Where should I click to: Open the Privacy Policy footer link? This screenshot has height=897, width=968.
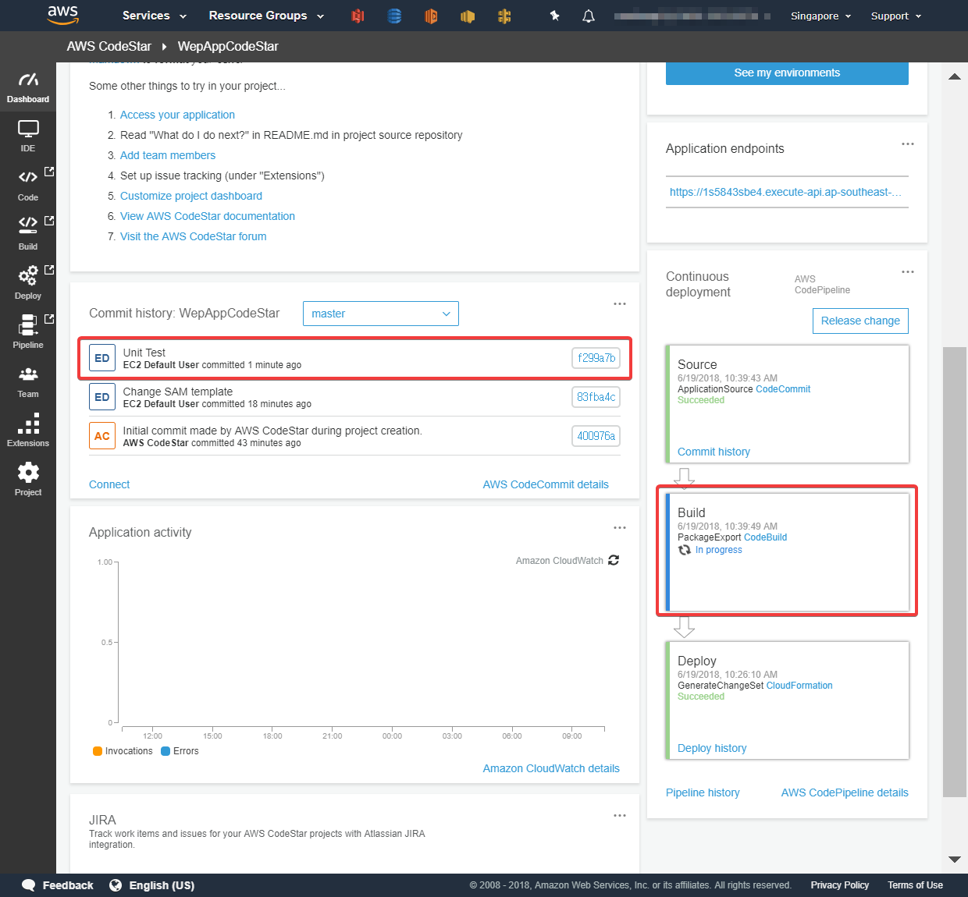click(839, 885)
